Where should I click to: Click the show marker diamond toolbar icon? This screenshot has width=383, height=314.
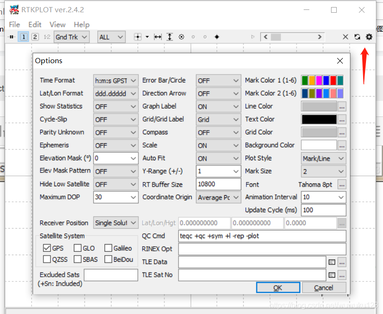217,37
